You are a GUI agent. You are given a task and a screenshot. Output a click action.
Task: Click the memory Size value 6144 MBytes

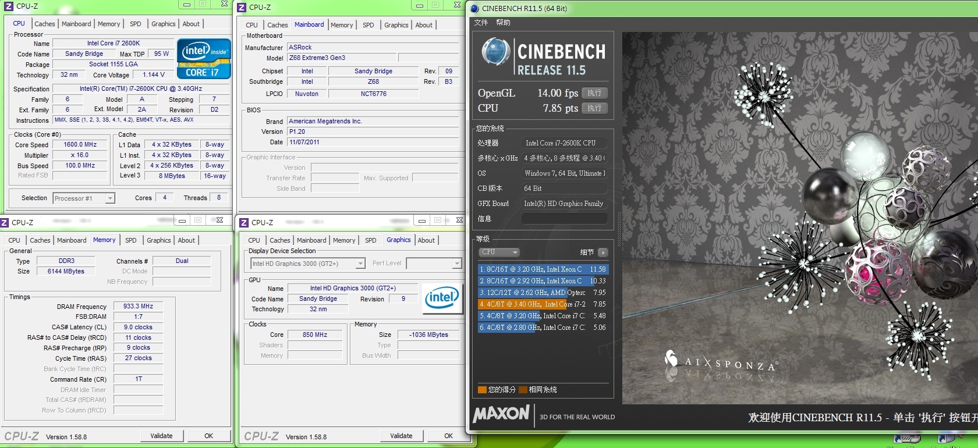66,272
